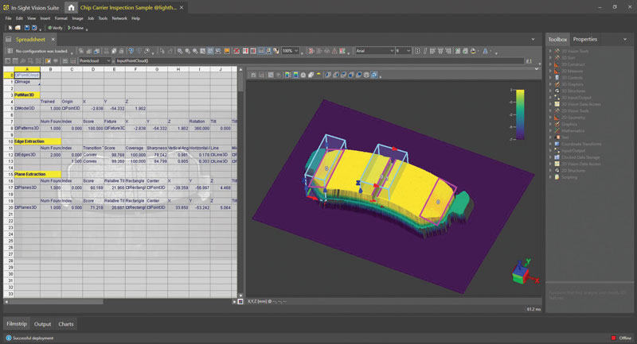Open the Insert menu

pos(45,18)
